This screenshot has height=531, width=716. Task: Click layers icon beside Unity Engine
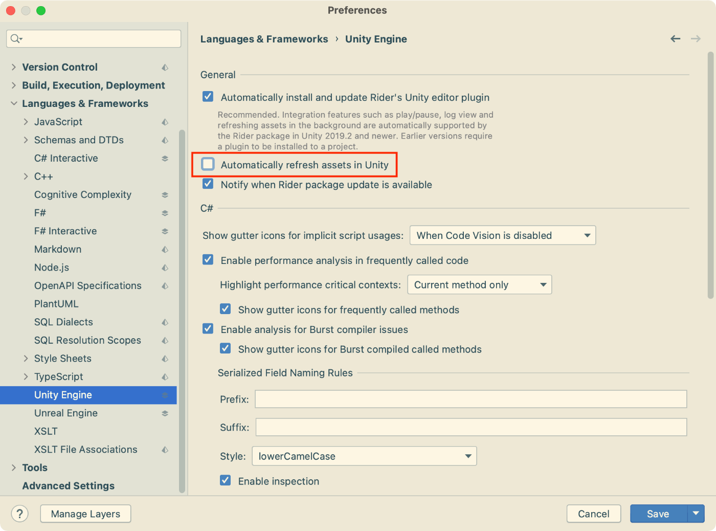click(x=165, y=395)
